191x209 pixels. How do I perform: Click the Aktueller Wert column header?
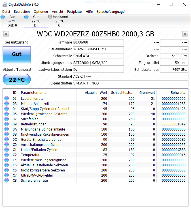click(93, 92)
